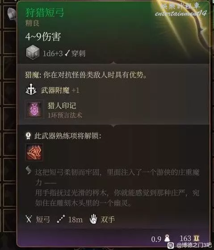Click the 1d6+3 damage dice icon
The width and height of the screenshot is (214, 250).
pos(33,53)
